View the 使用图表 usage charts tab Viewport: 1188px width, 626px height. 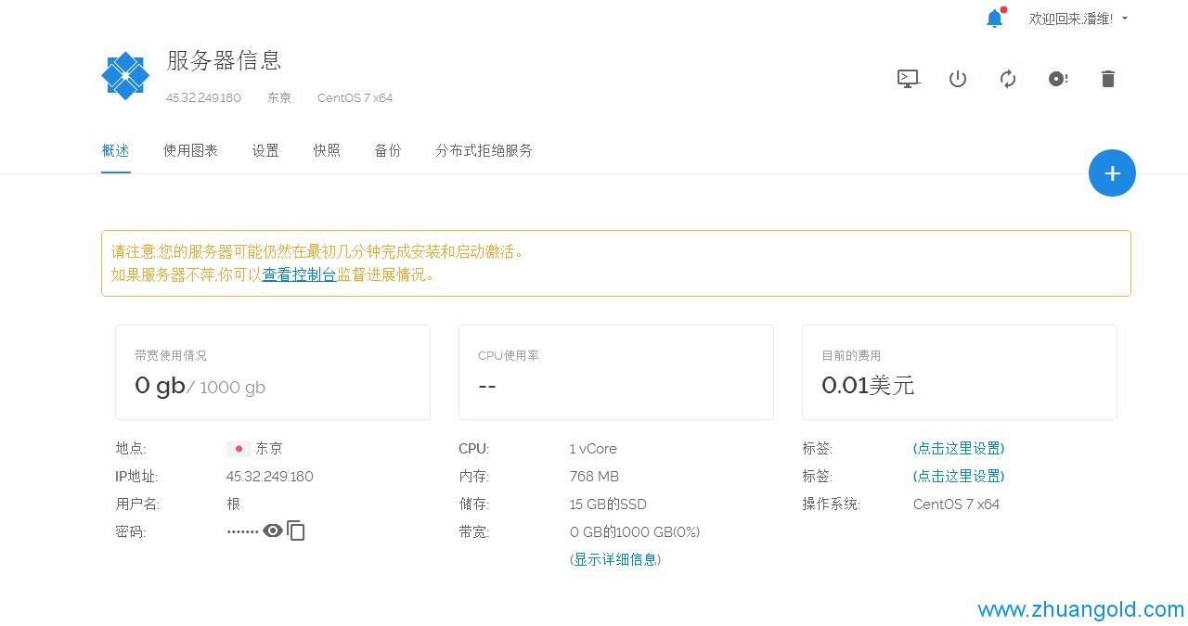tap(190, 150)
